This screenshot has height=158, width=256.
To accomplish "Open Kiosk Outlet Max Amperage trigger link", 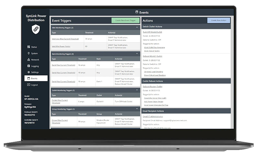I will 155,48.
